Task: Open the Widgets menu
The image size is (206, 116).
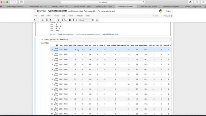Action: 80,16
